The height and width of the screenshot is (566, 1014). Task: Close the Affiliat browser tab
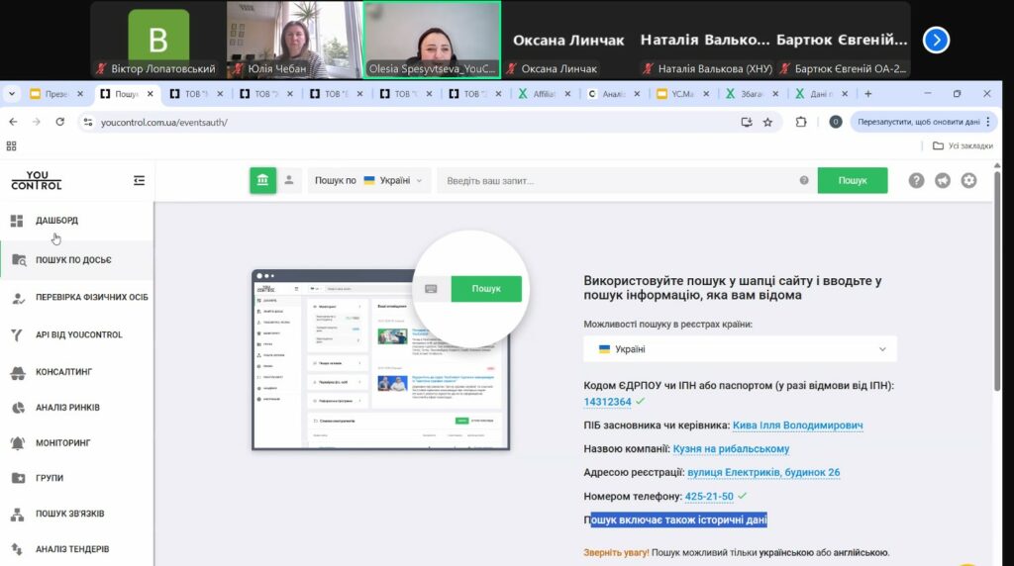coord(567,94)
